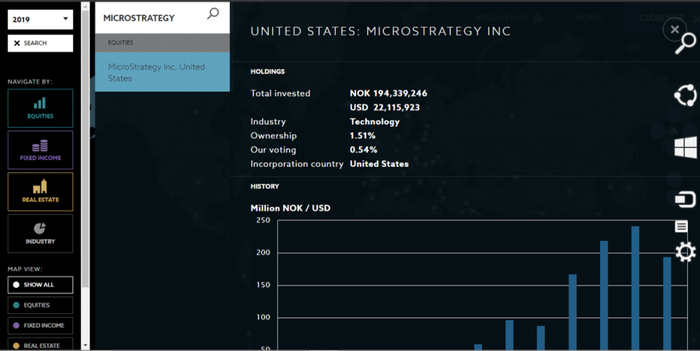Screen dimensions: 700x351
Task: Click the HOLDINGS section heading
Action: [267, 71]
